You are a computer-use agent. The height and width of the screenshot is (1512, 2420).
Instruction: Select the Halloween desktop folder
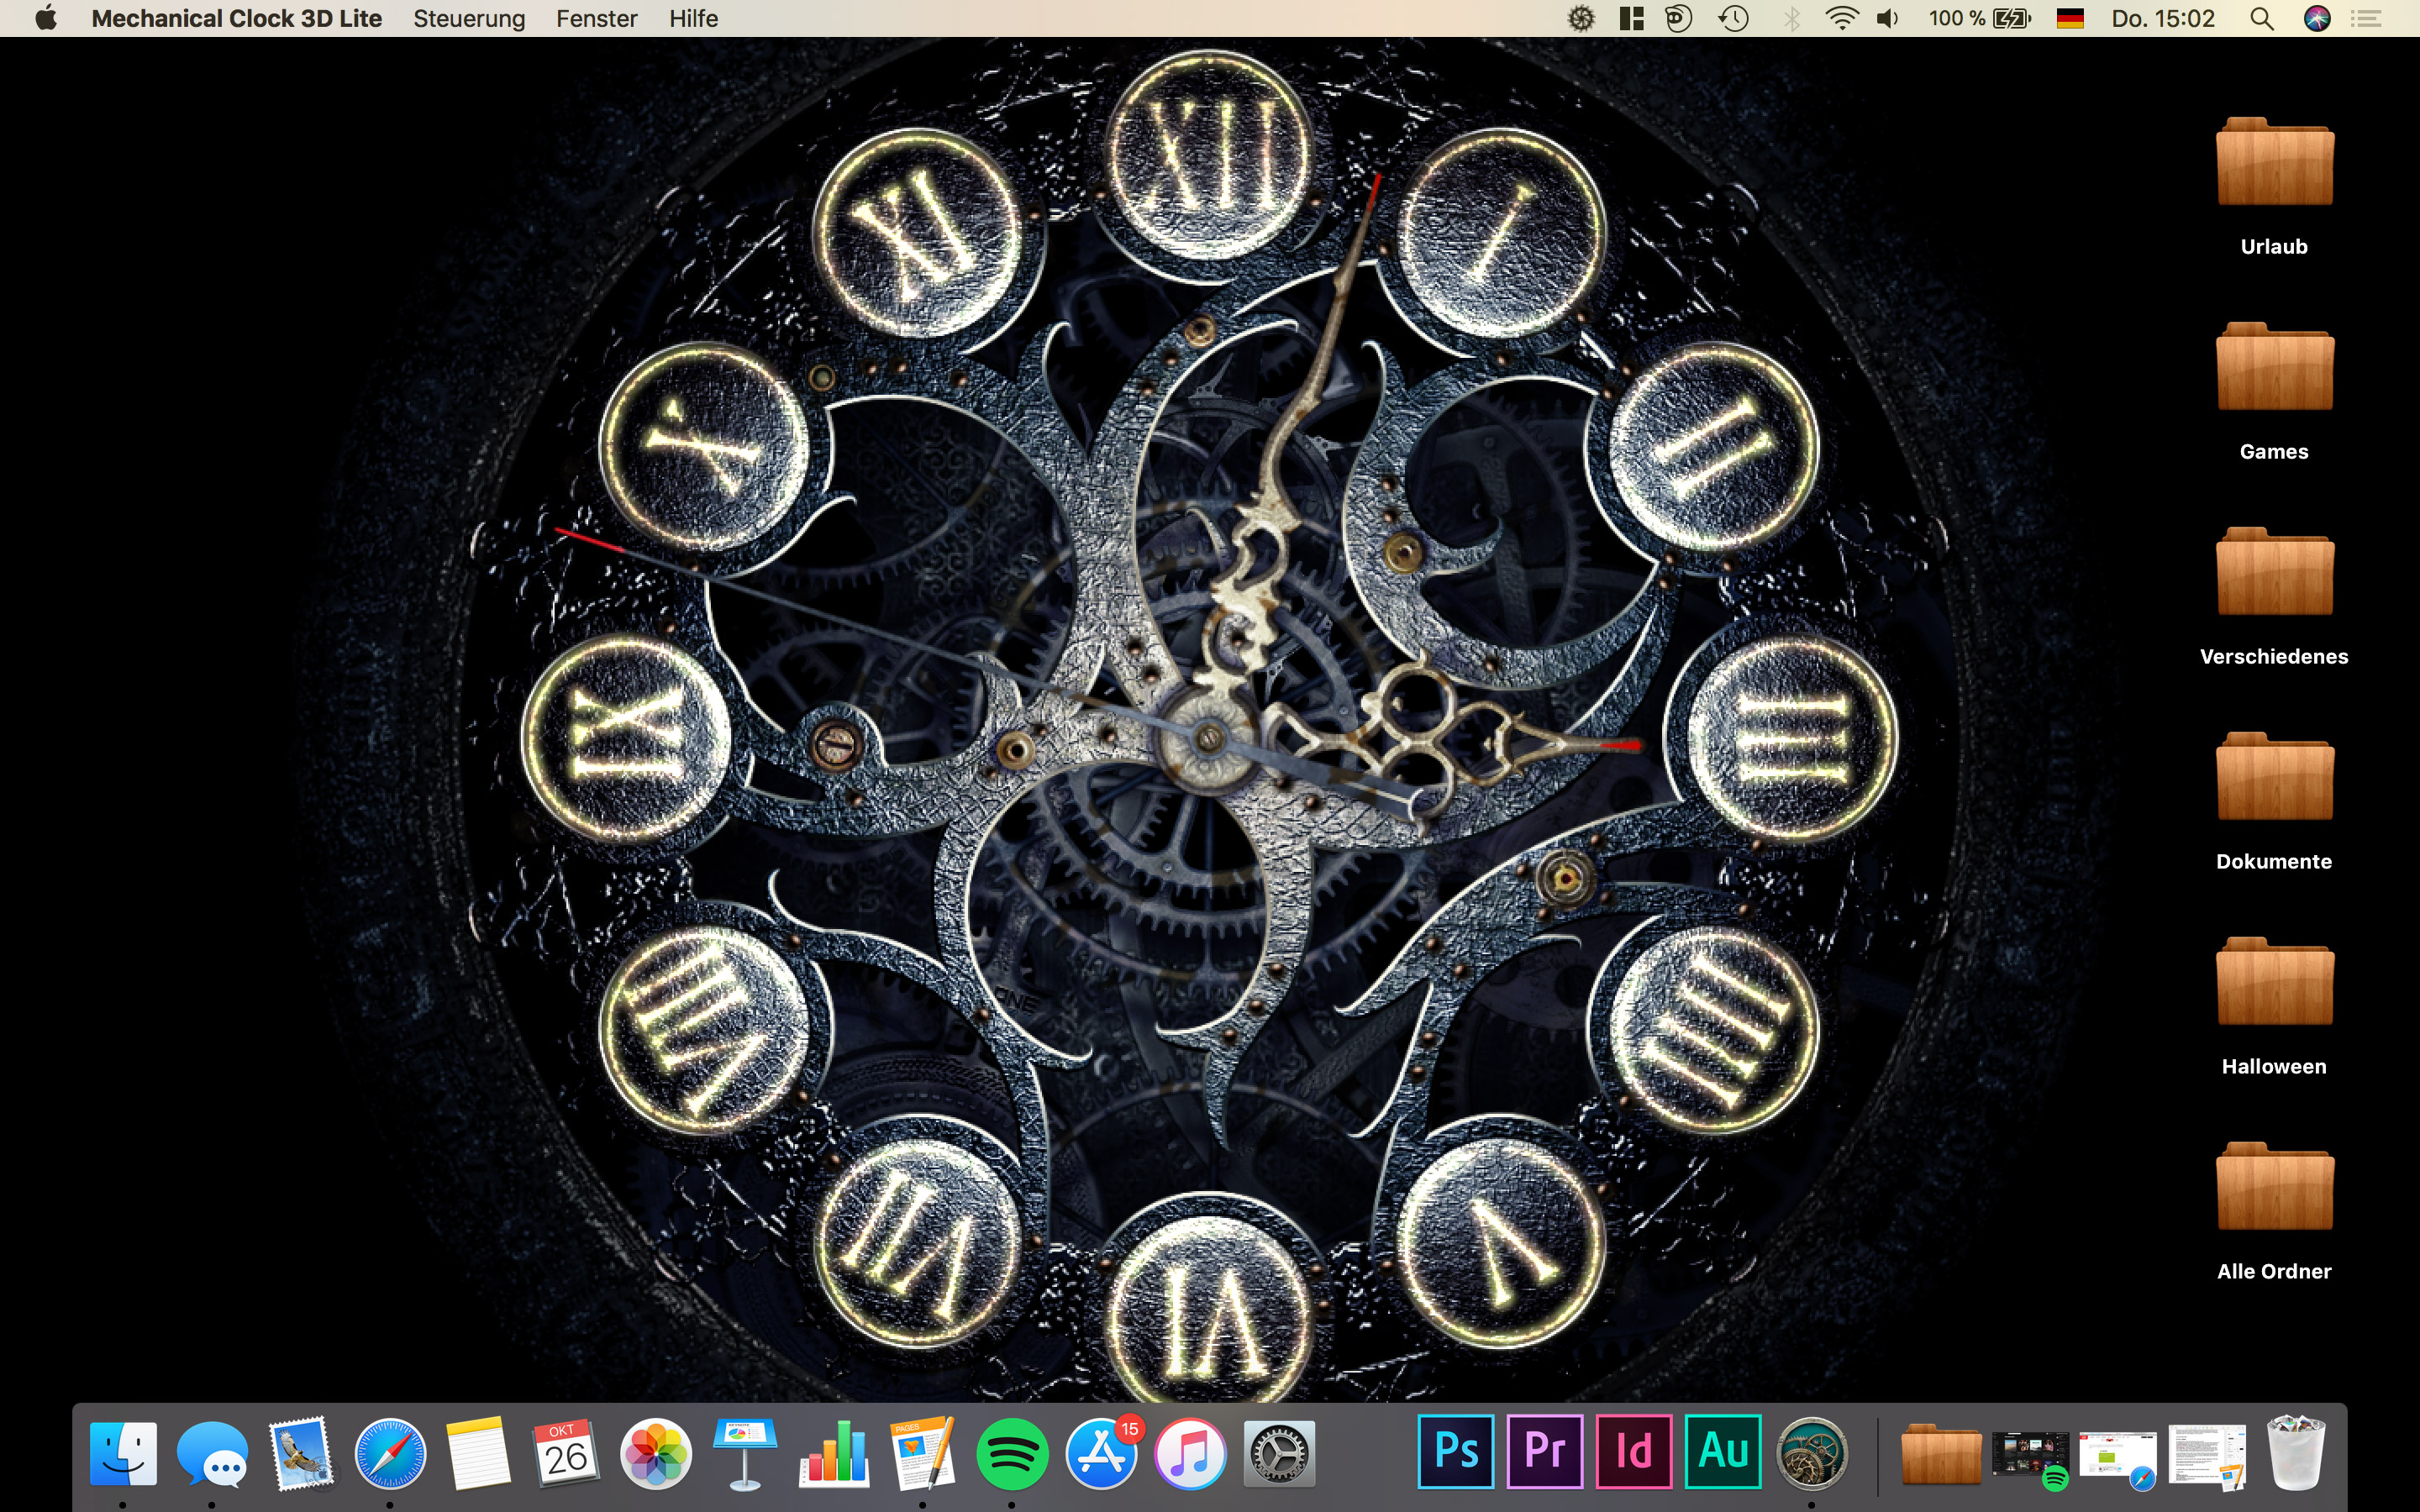[2274, 984]
